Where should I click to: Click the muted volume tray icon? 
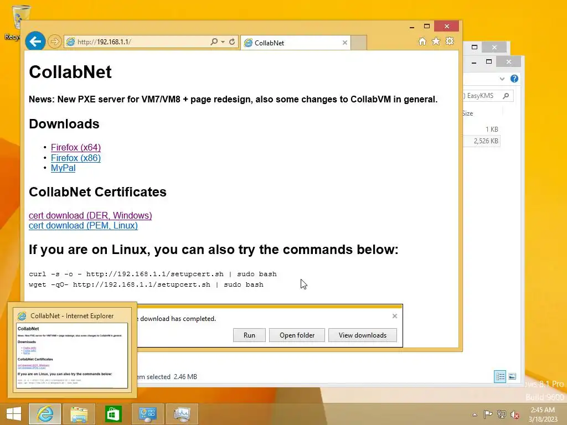coord(515,414)
